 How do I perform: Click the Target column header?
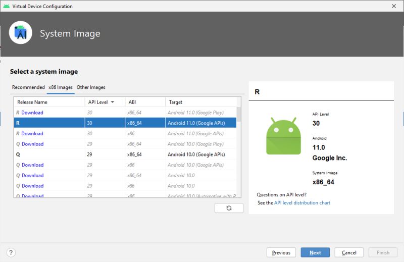[x=200, y=102]
